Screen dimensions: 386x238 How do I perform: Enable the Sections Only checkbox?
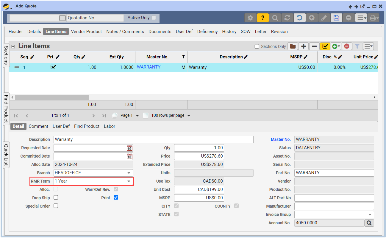point(257,46)
